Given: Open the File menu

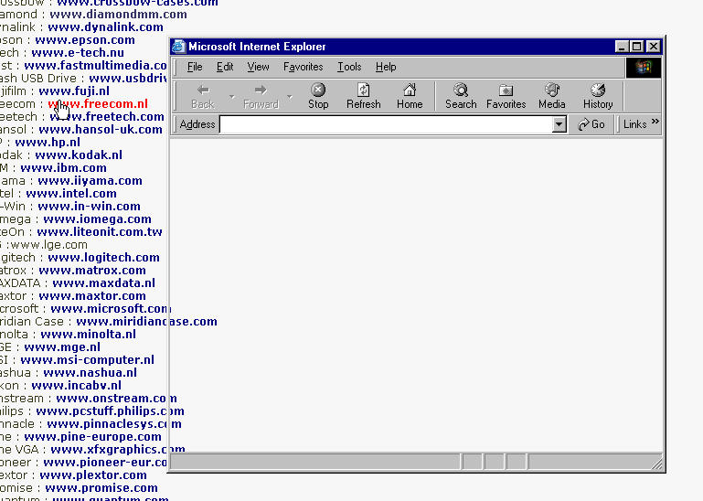Looking at the screenshot, I should coord(195,67).
